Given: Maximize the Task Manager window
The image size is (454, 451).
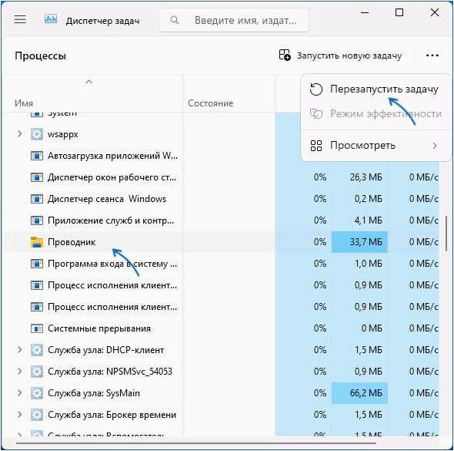Looking at the screenshot, I should [399, 12].
